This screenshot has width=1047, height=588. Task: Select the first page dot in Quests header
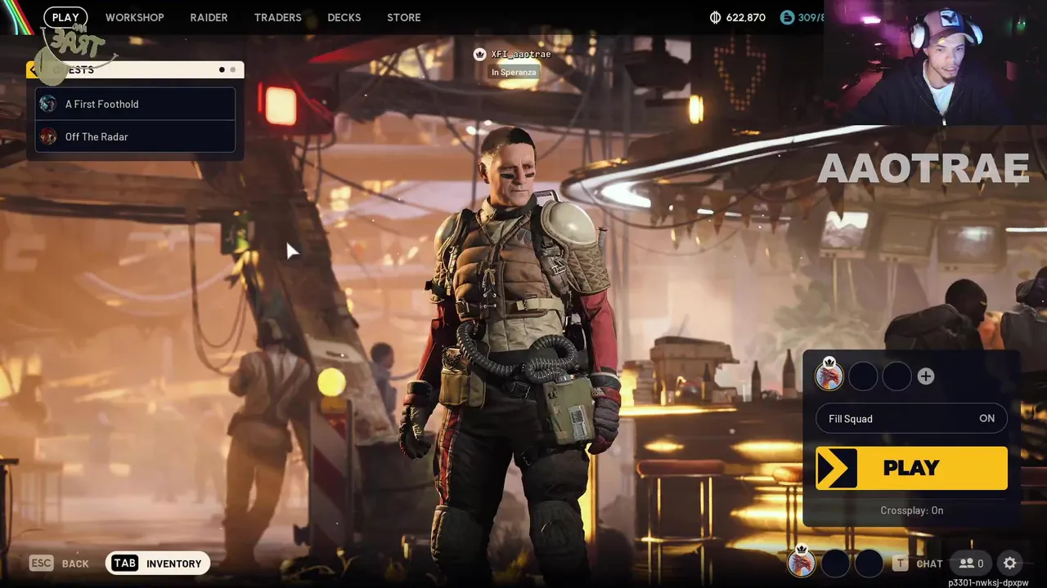click(222, 69)
